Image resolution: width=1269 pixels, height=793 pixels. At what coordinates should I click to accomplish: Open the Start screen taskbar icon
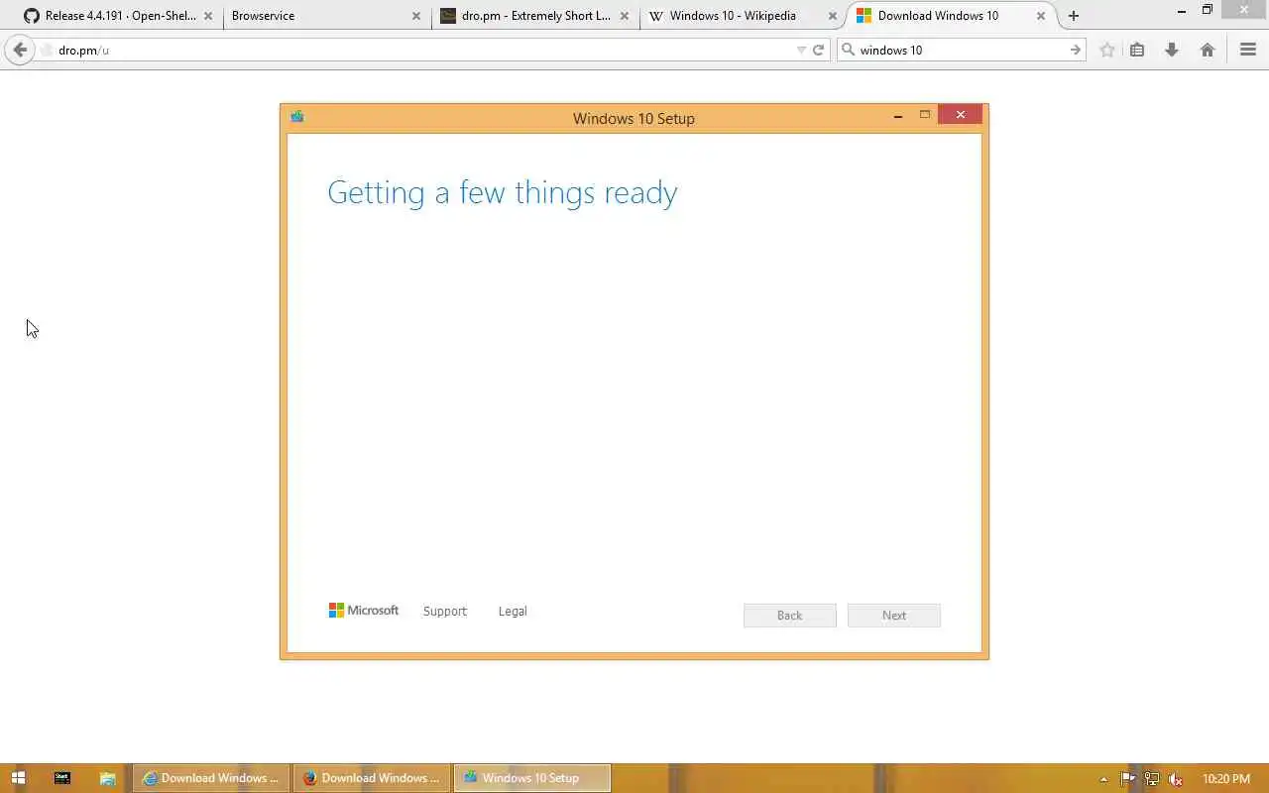click(62, 778)
